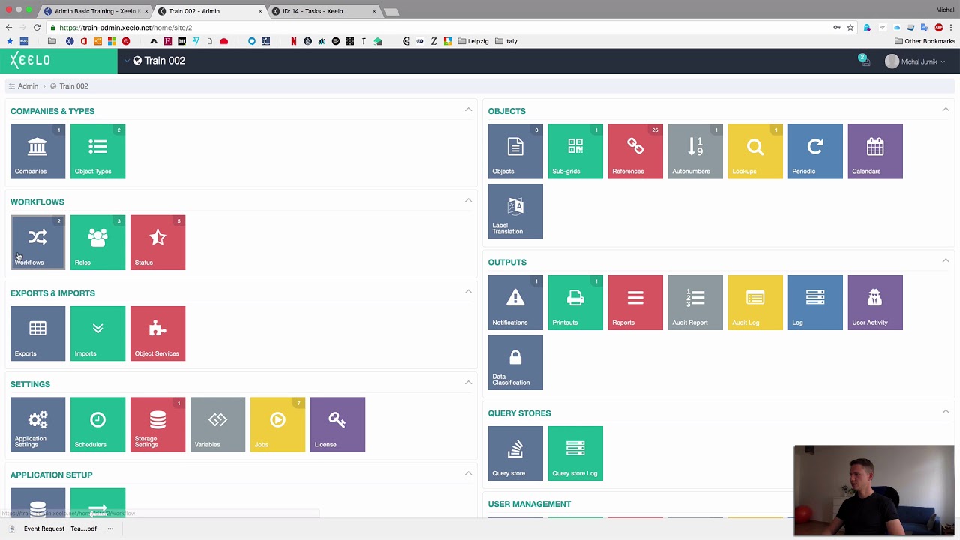Open the Michal Jurnik user dropdown

pos(915,61)
